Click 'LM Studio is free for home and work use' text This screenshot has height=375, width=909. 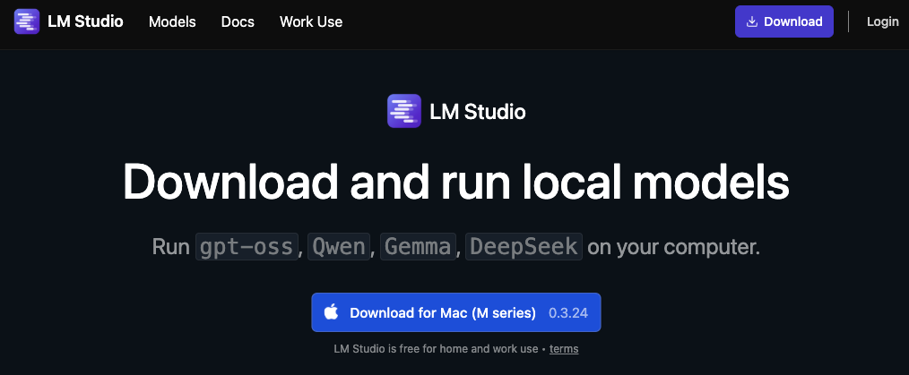click(436, 349)
